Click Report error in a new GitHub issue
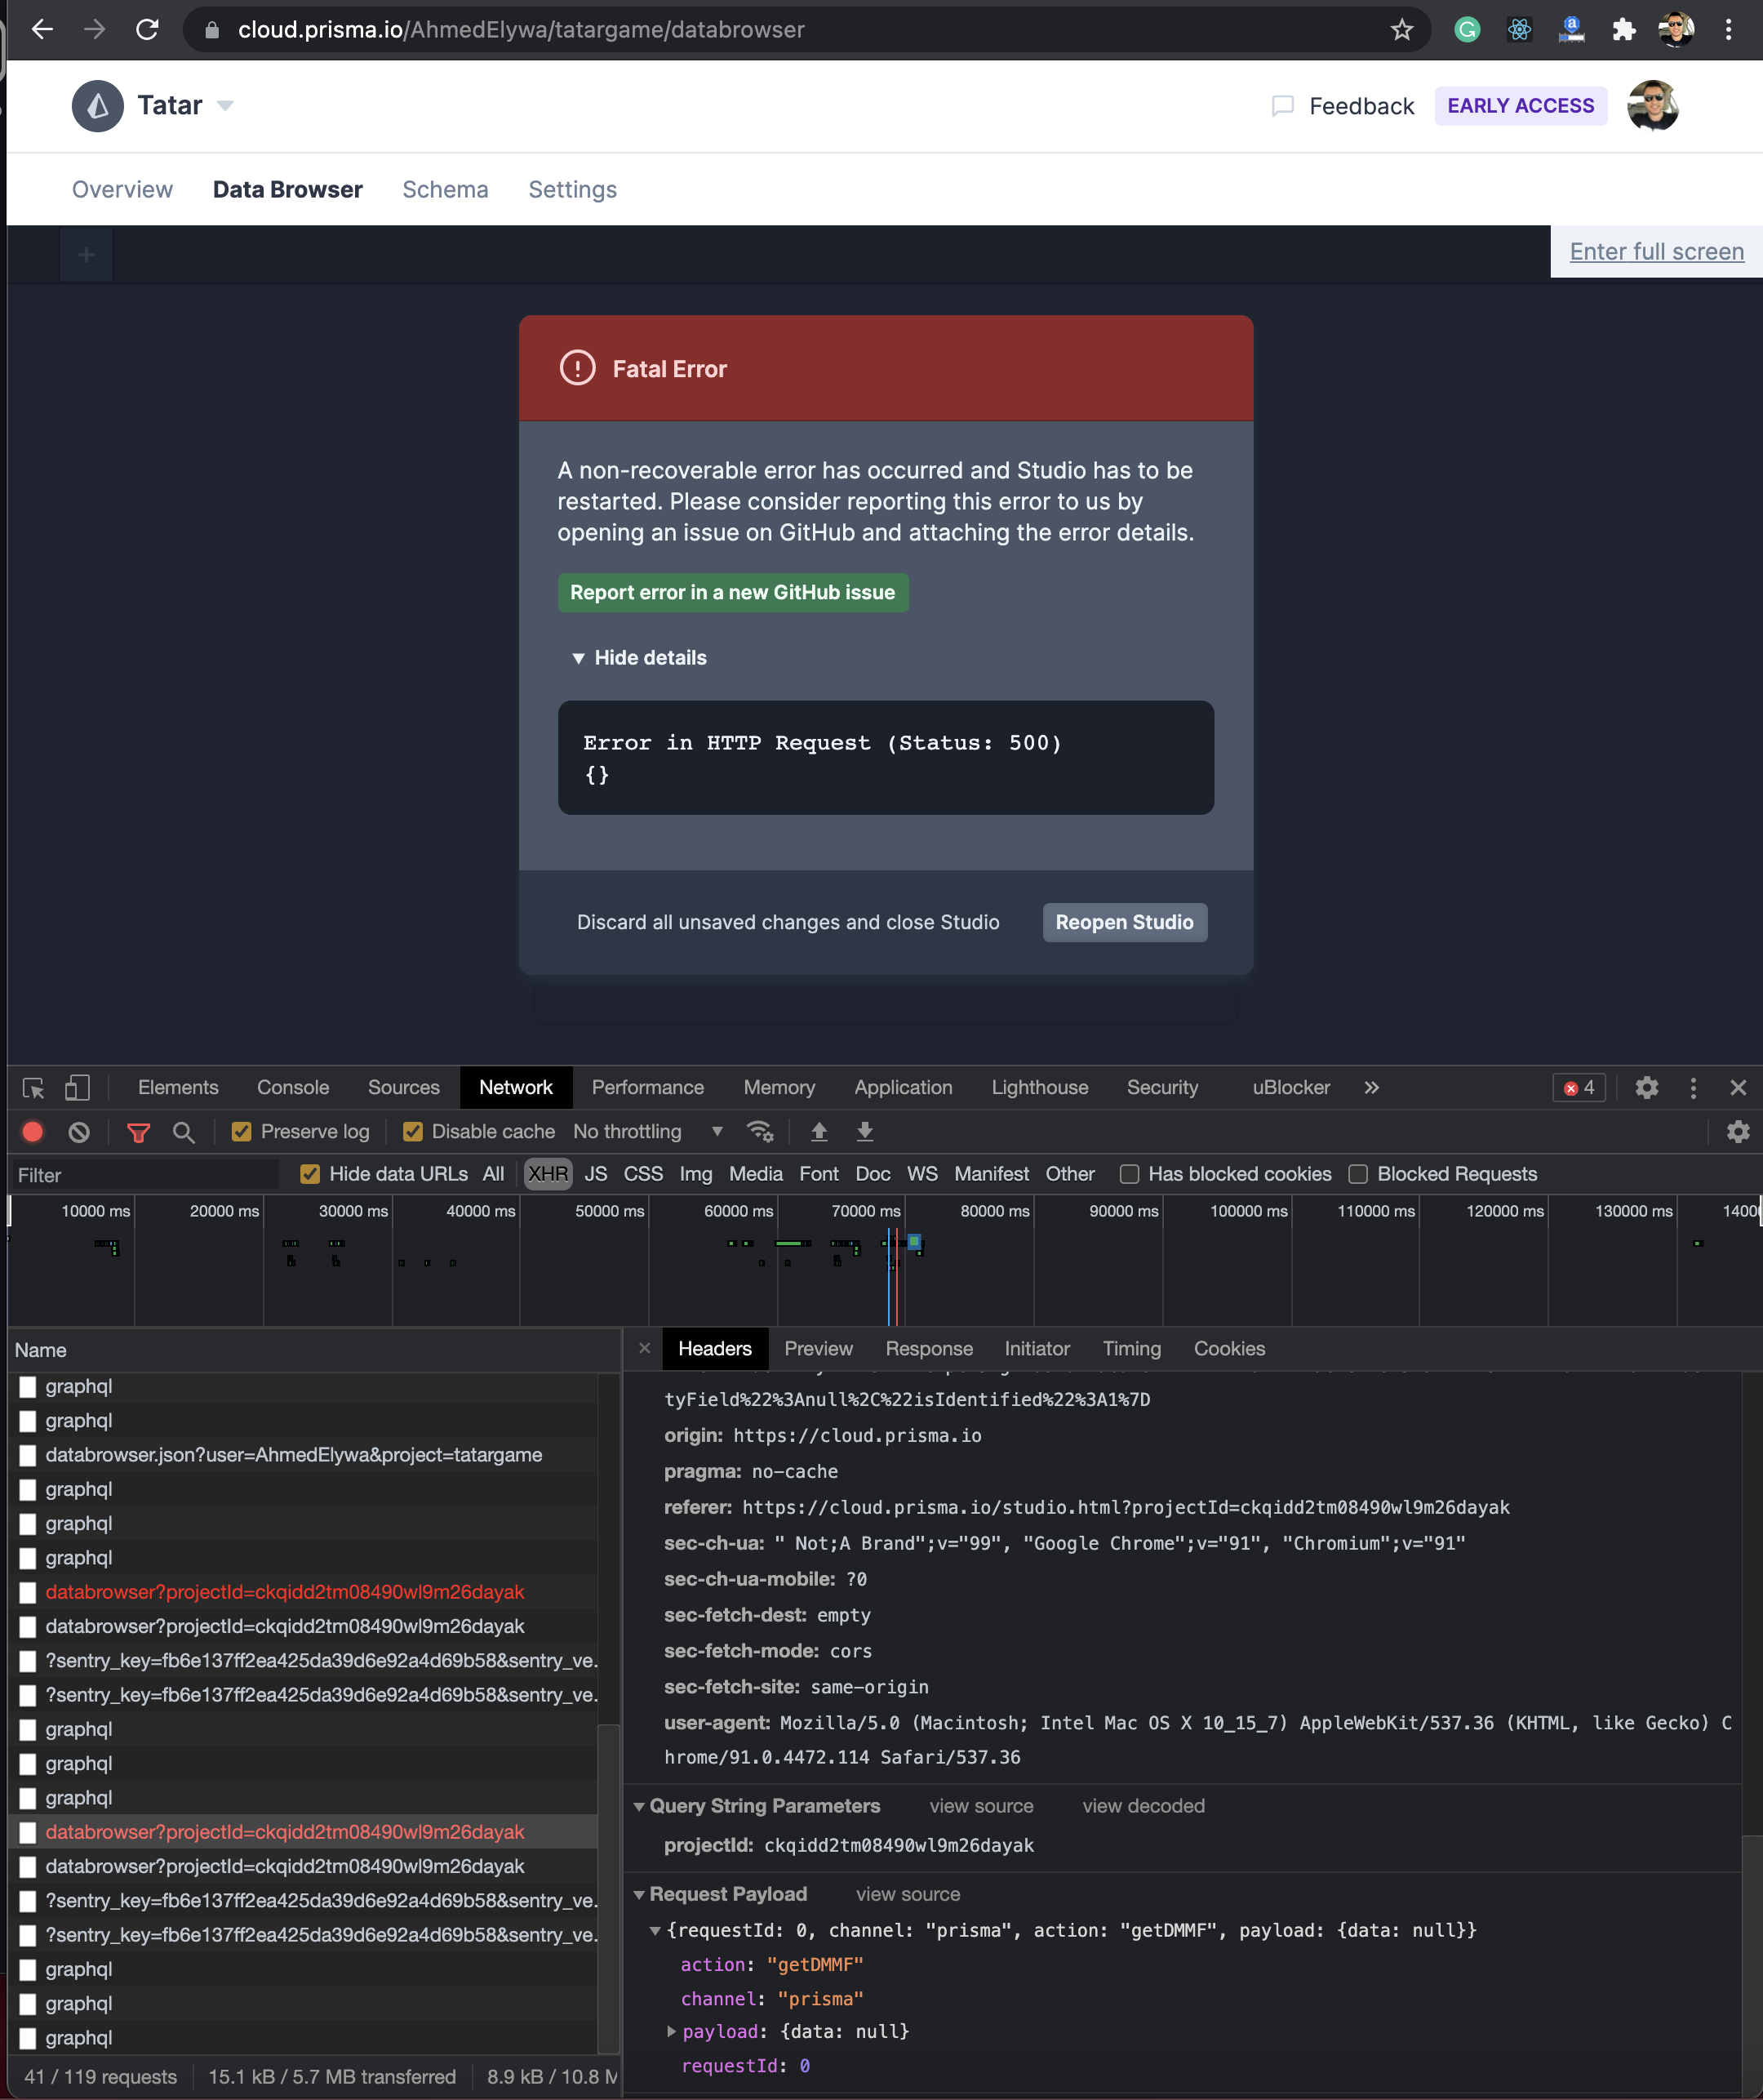 pyautogui.click(x=733, y=592)
